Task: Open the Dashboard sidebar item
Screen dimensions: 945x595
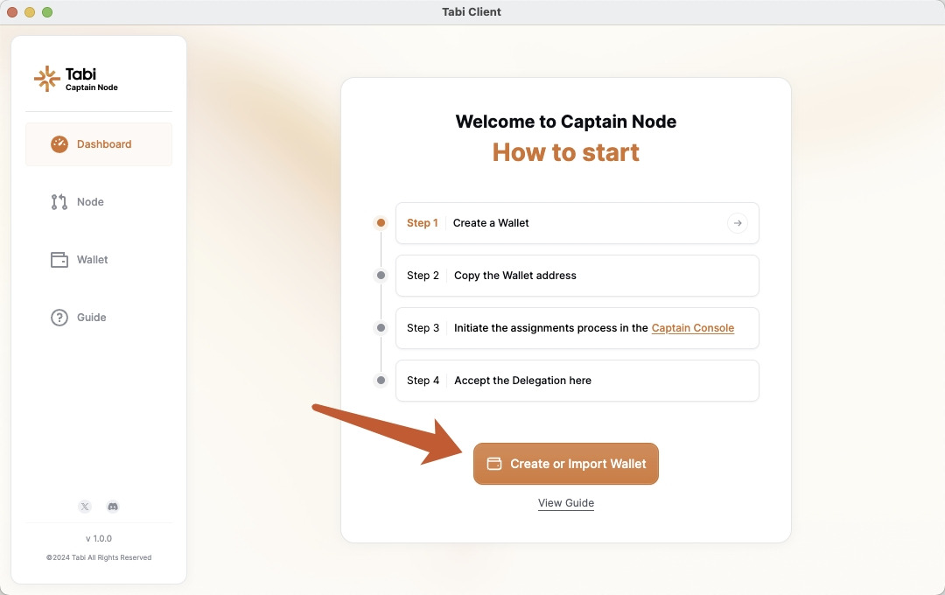Action: 99,144
